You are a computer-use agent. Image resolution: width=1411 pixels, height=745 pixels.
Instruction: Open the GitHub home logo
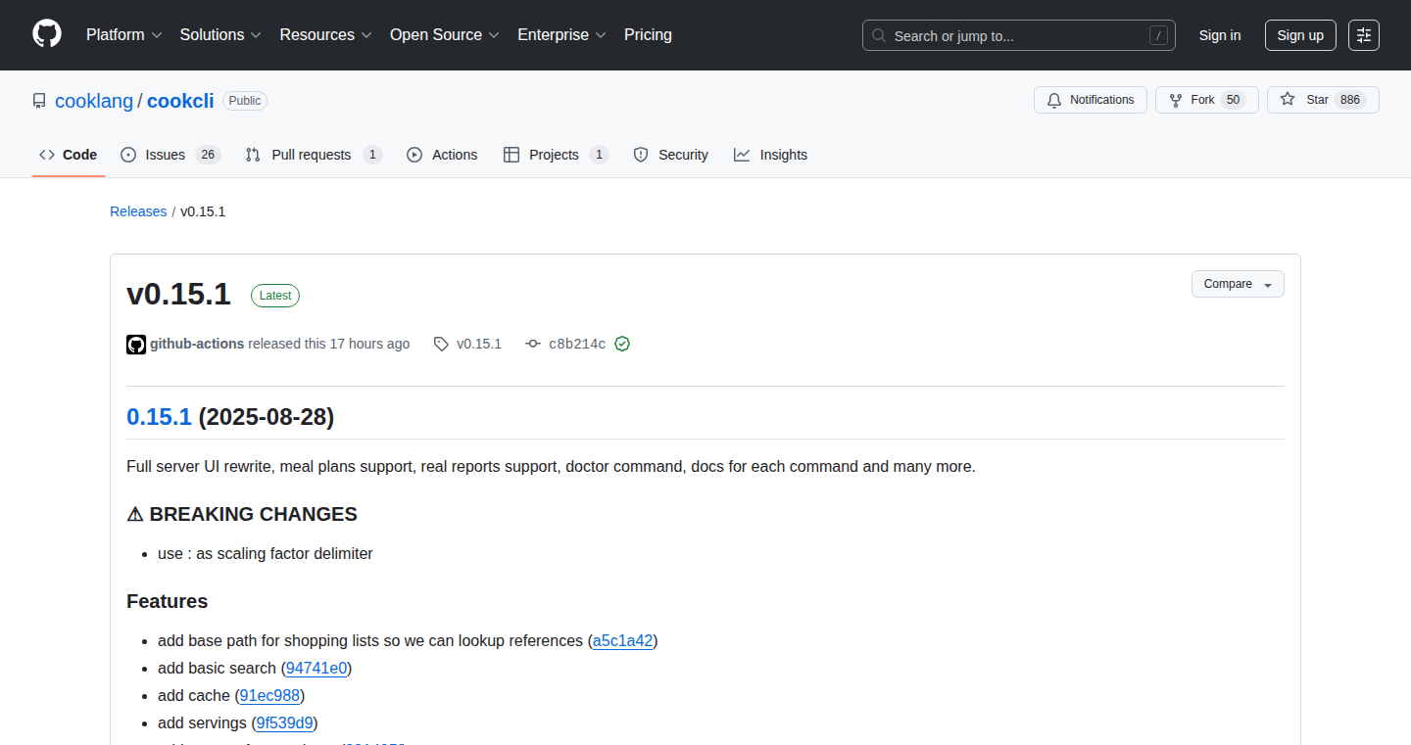(47, 34)
